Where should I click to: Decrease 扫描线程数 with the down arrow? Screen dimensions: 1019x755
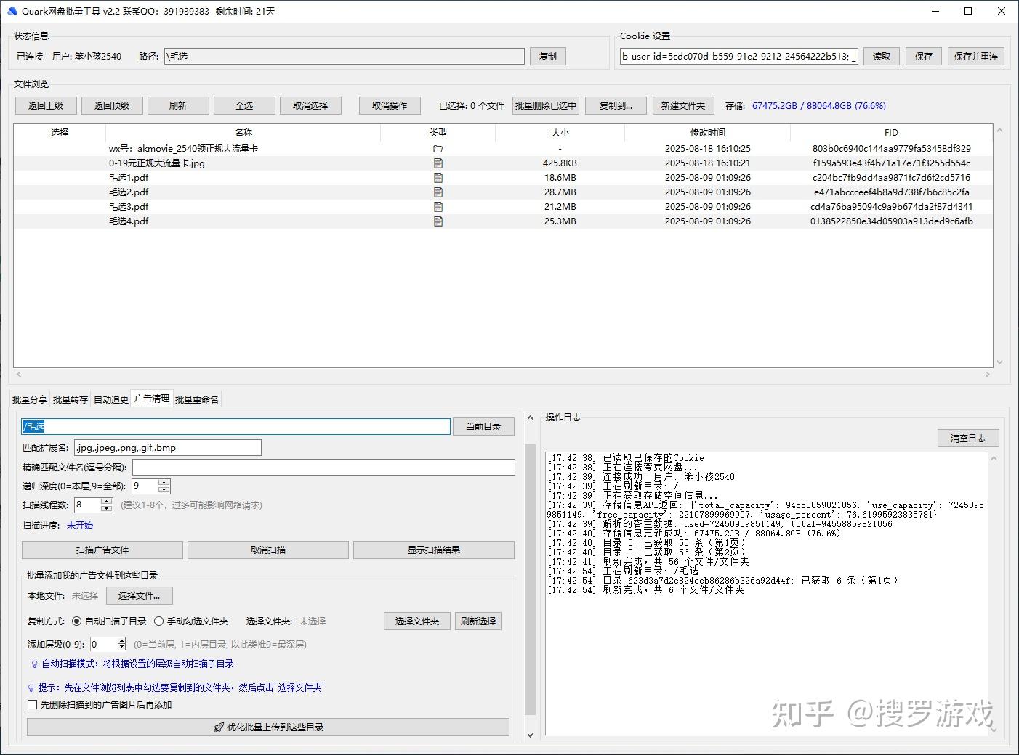(107, 508)
